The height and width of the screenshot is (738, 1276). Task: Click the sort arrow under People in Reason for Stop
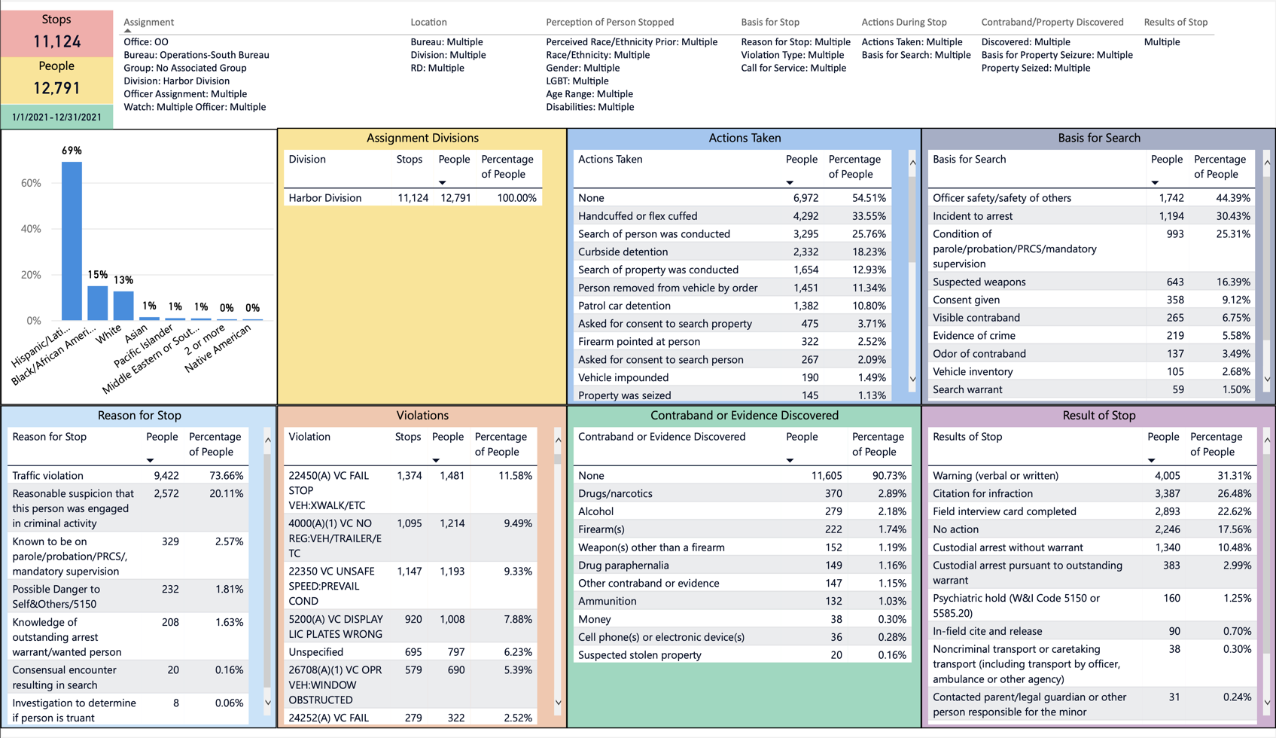150,460
